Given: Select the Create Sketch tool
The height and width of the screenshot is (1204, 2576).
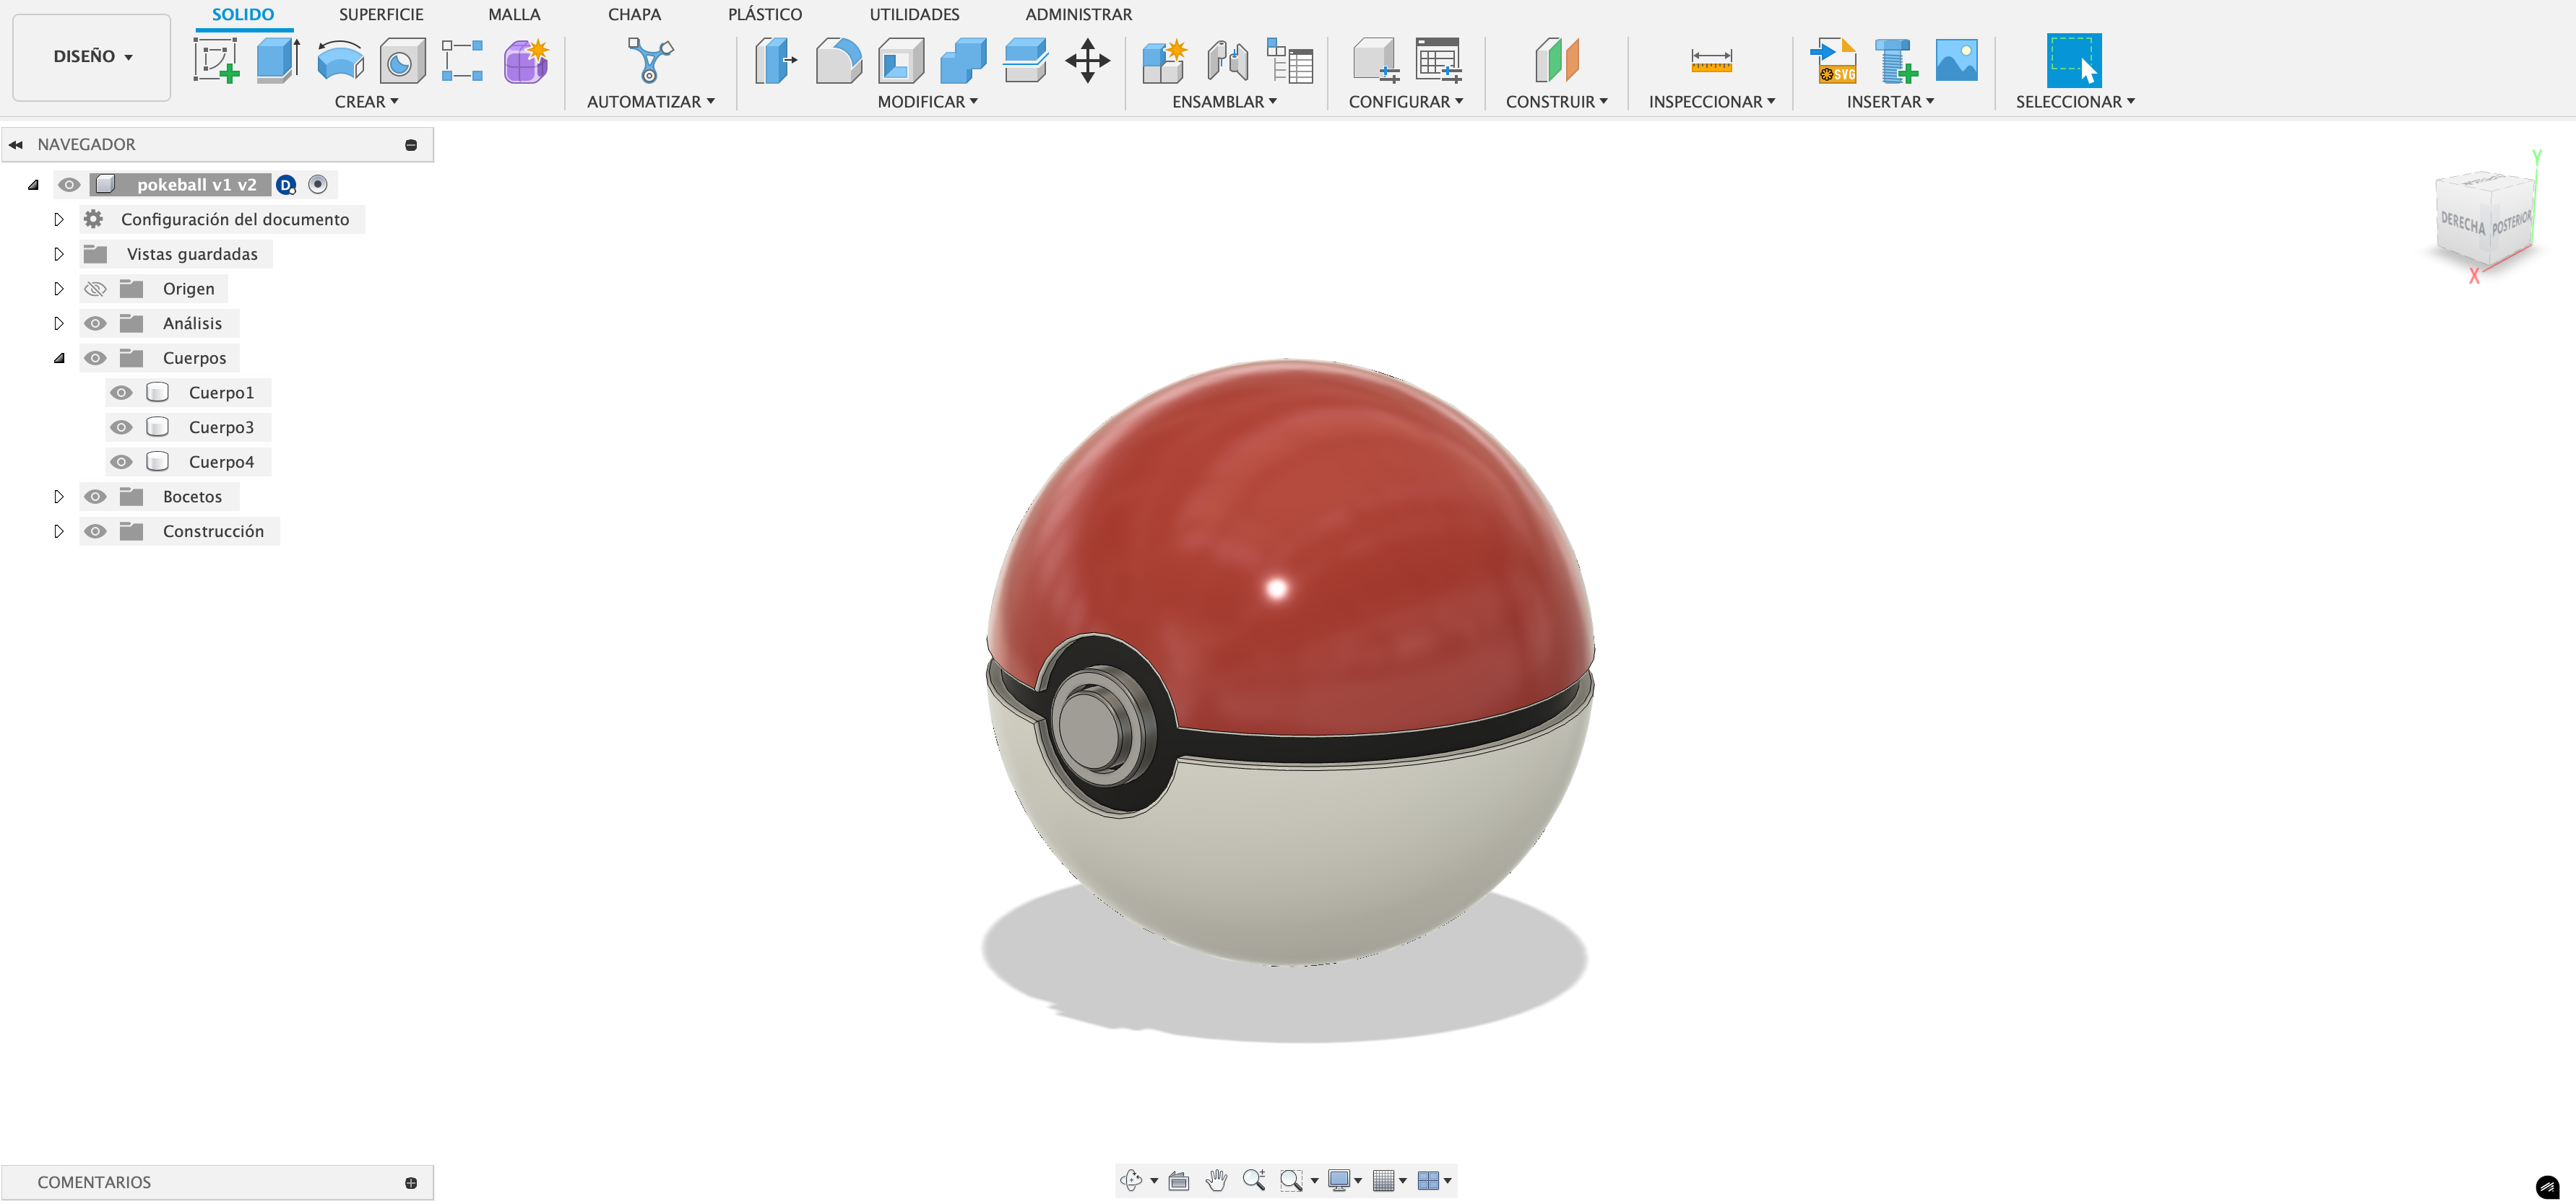Looking at the screenshot, I should click(x=216, y=61).
